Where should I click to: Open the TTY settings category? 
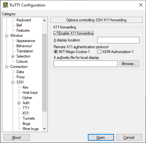pyautogui.click(x=26, y=108)
